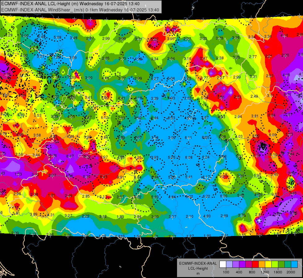303x278 pixels.
Task: Click the teal legend swatch above 2000
Action: [x=288, y=264]
